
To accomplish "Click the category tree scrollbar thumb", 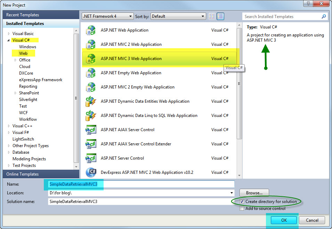I will pyautogui.click(x=76, y=98).
